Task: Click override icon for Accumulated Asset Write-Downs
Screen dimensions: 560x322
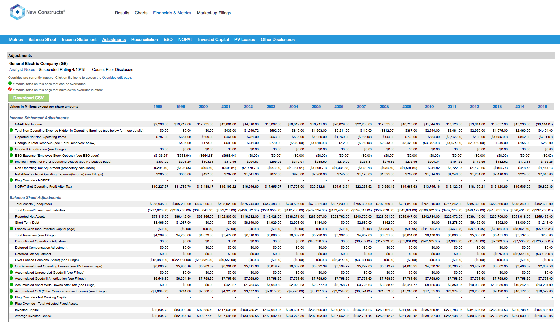Action: [x=11, y=285]
